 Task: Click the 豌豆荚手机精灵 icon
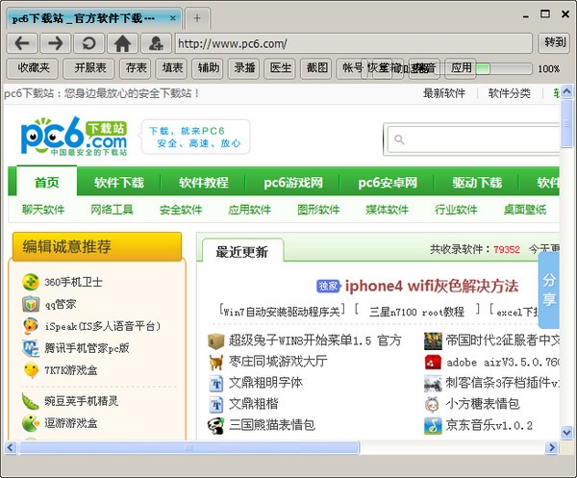point(31,401)
